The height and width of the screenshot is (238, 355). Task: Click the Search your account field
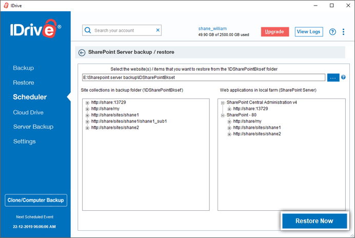point(122,30)
